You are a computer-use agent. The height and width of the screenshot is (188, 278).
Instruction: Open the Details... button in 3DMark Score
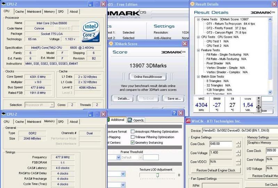[124, 99]
